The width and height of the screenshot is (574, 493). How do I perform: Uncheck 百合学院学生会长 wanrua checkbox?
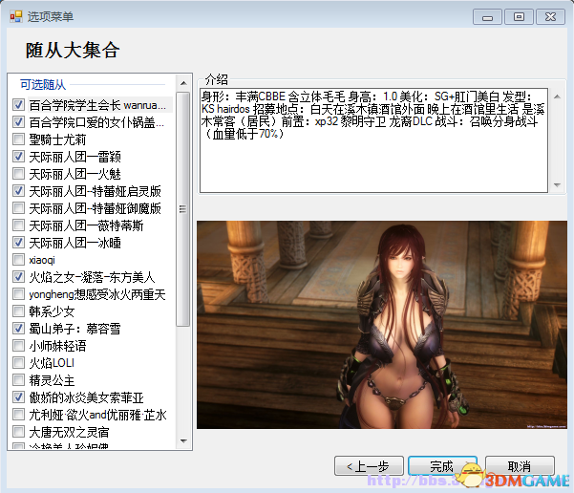[x=18, y=105]
